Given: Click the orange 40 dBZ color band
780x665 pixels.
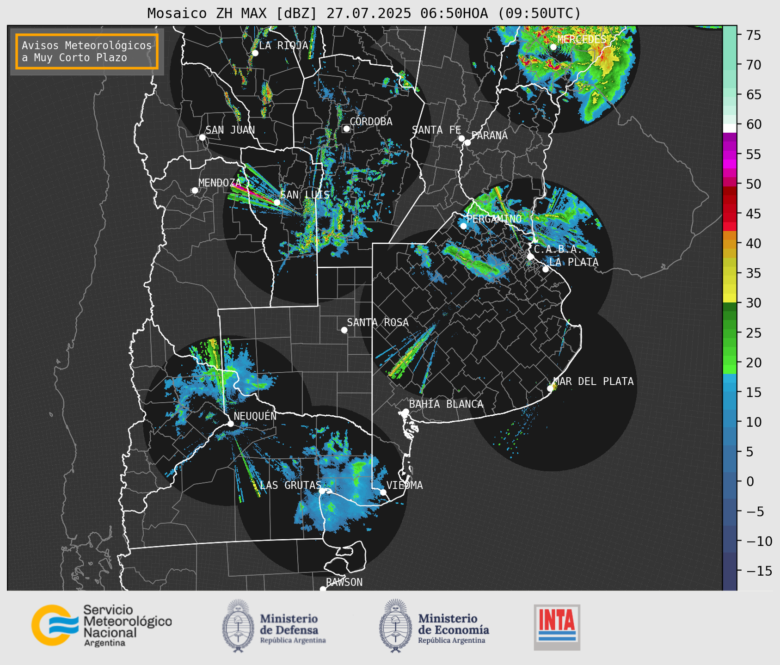Looking at the screenshot, I should tap(730, 244).
